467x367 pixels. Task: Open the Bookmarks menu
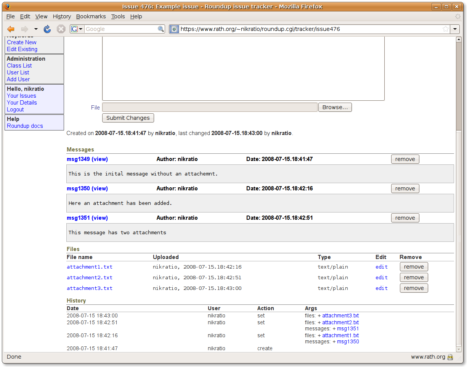click(x=91, y=16)
